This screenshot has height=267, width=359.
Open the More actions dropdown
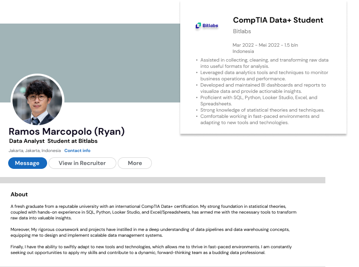(x=135, y=163)
